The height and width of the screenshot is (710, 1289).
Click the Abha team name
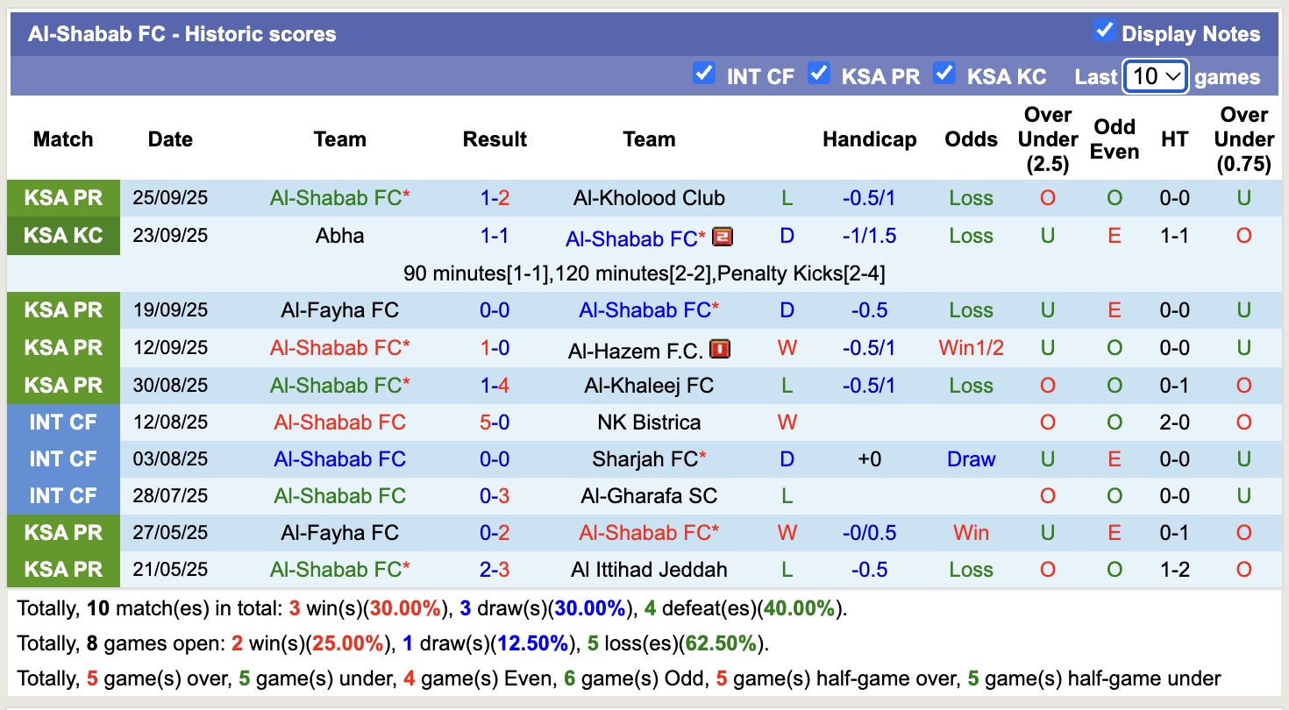pos(339,236)
